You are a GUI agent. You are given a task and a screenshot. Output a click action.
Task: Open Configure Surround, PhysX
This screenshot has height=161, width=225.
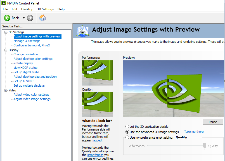[32, 45]
